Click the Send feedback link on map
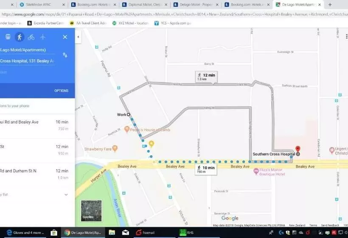This screenshot has width=348, height=238. [330, 225]
